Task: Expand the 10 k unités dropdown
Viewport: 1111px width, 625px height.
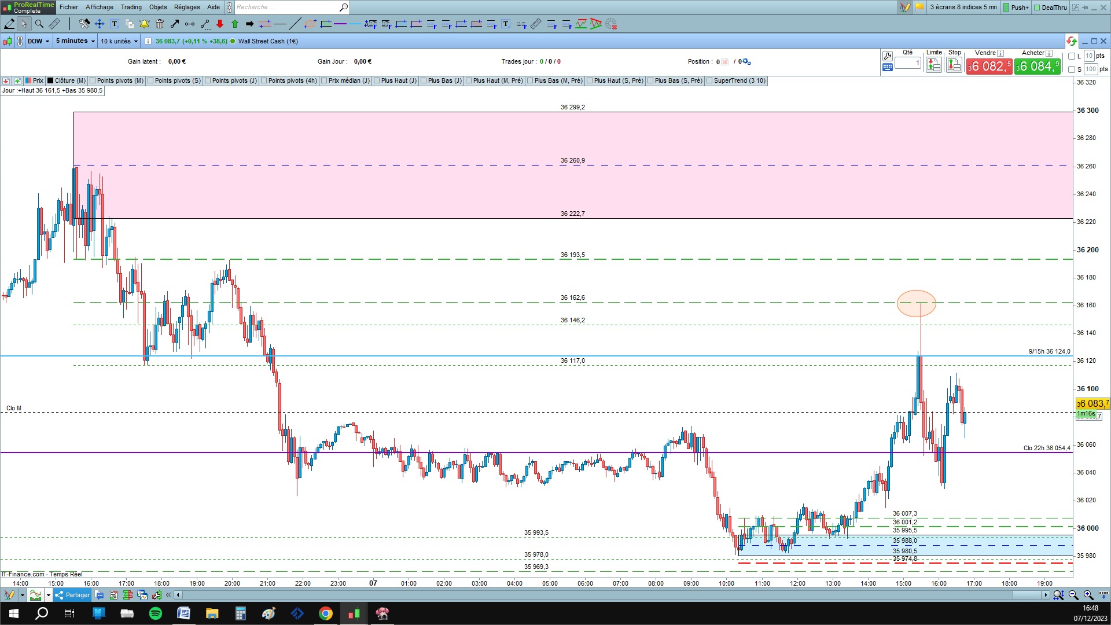Action: pos(119,41)
